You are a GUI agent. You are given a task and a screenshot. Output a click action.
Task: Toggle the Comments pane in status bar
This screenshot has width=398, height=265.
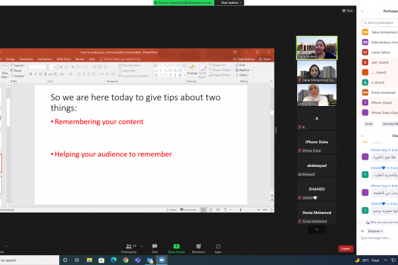click(x=189, y=209)
